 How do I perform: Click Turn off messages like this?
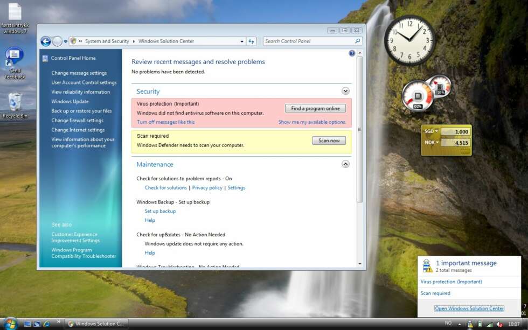(166, 122)
